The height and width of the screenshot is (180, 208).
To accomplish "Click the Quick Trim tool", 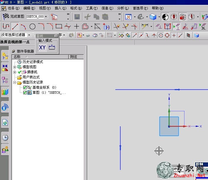I will pyautogui.click(x=117, y=26).
